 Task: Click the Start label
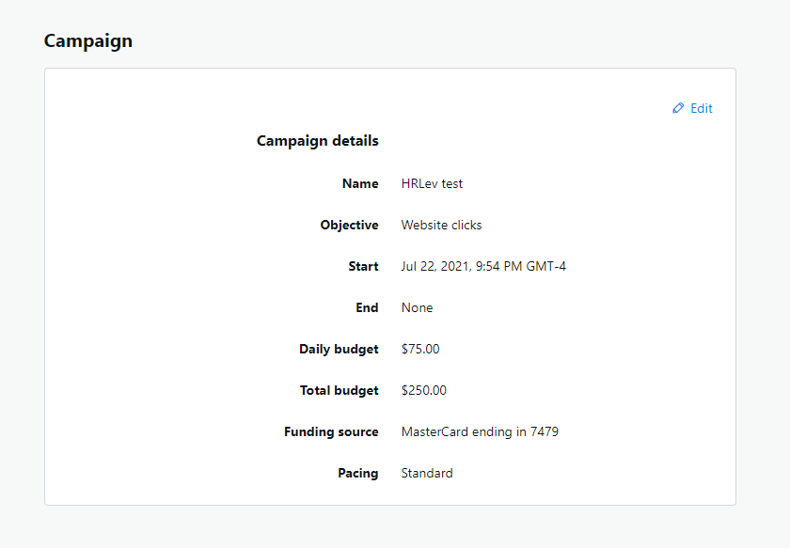[x=363, y=266]
